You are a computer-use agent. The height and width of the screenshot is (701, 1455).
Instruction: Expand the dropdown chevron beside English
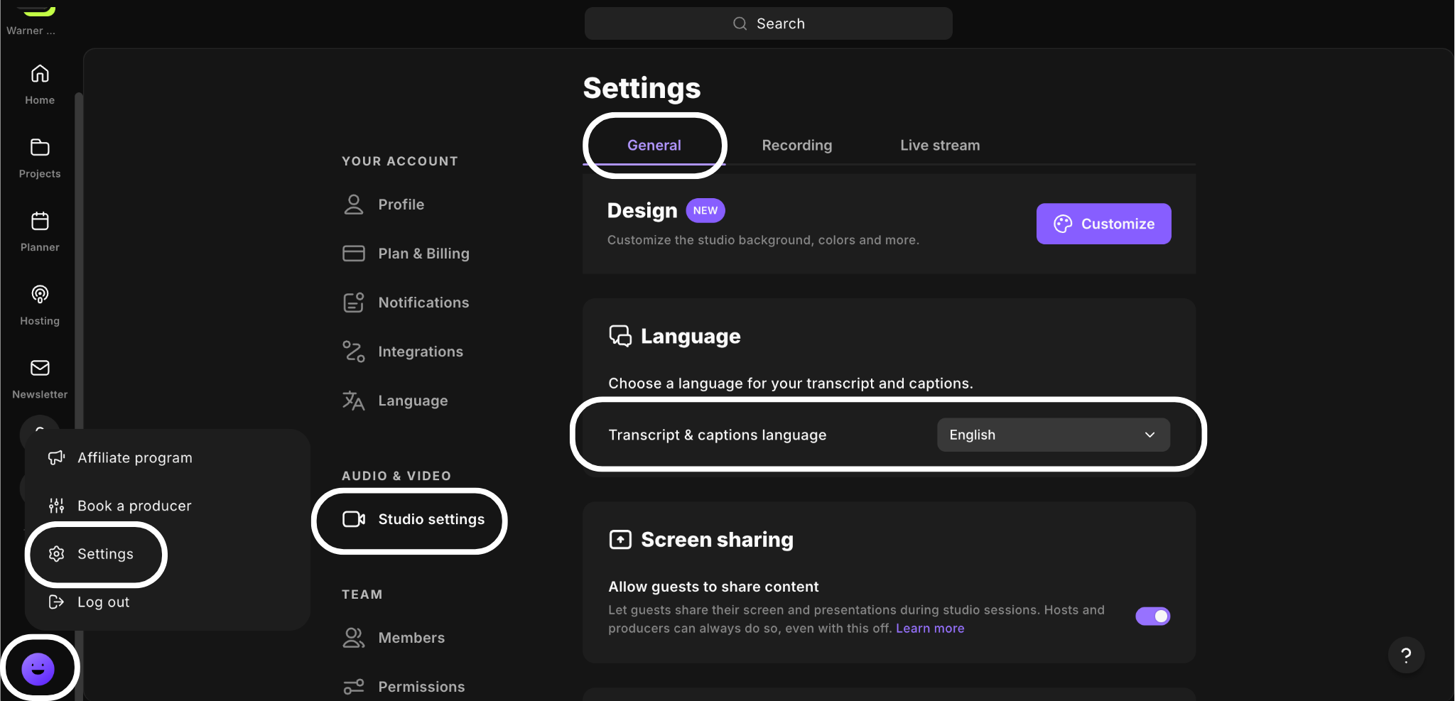coord(1150,435)
